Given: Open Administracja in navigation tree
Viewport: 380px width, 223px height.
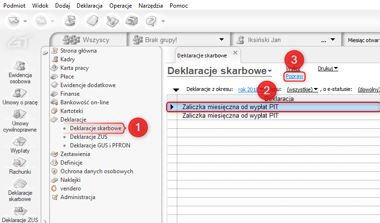Looking at the screenshot, I should point(78,197).
